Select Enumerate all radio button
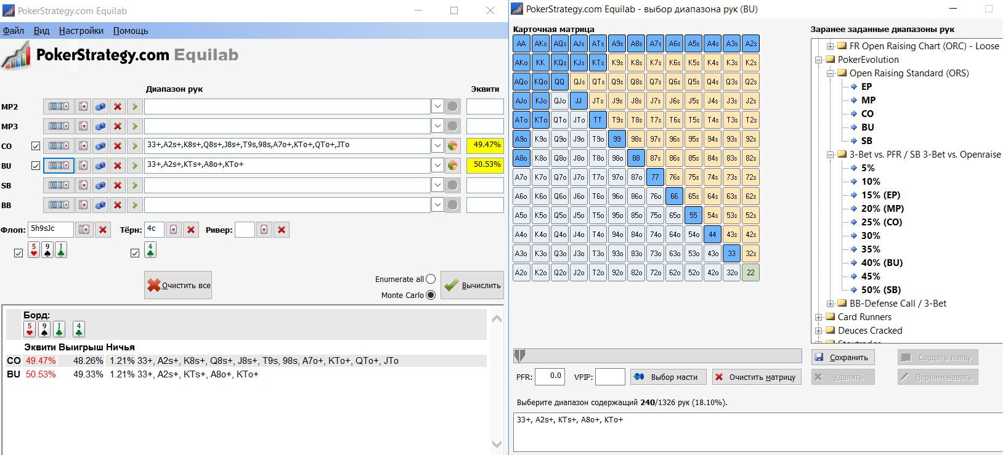The width and height of the screenshot is (1008, 455). point(431,279)
